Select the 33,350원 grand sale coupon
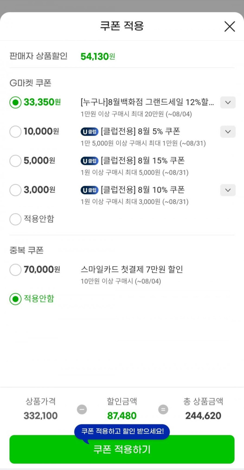The image size is (244, 470). [15, 103]
